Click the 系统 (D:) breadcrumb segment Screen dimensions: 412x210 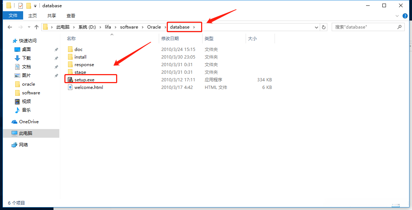[87, 27]
